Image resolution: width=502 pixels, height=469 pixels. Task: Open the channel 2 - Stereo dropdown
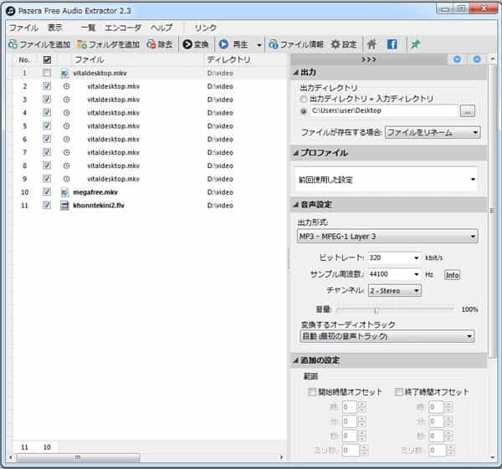394,290
